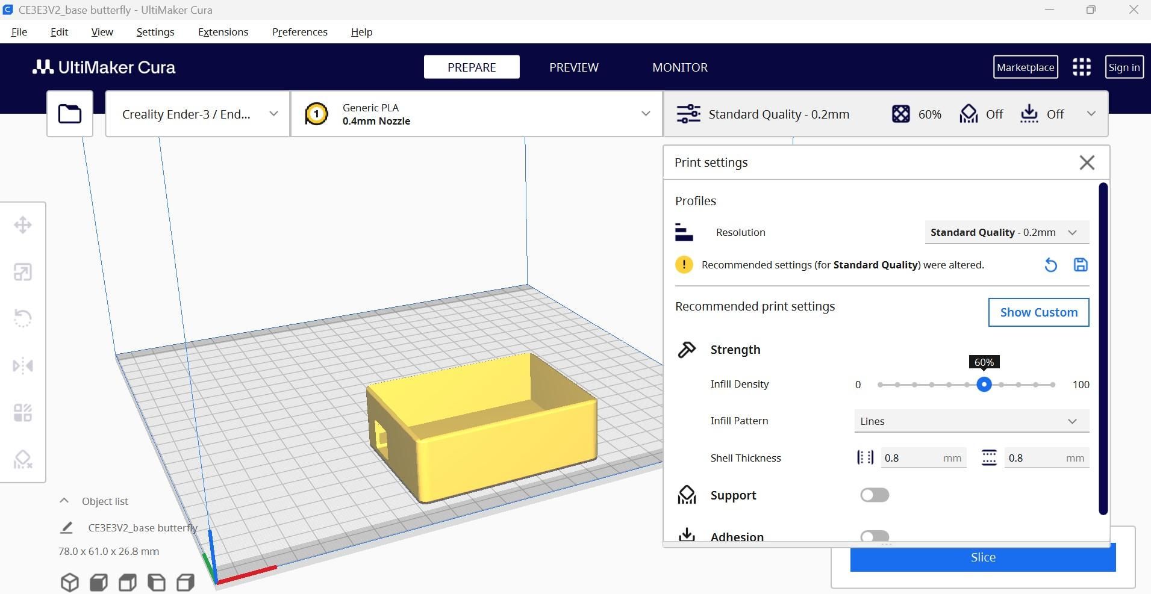Switch to left side view cube

pos(157,583)
